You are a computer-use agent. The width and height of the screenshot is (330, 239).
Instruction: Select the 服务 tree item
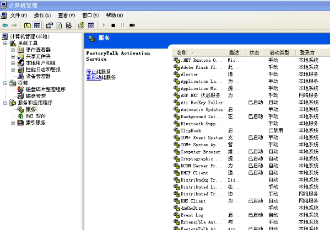31,109
